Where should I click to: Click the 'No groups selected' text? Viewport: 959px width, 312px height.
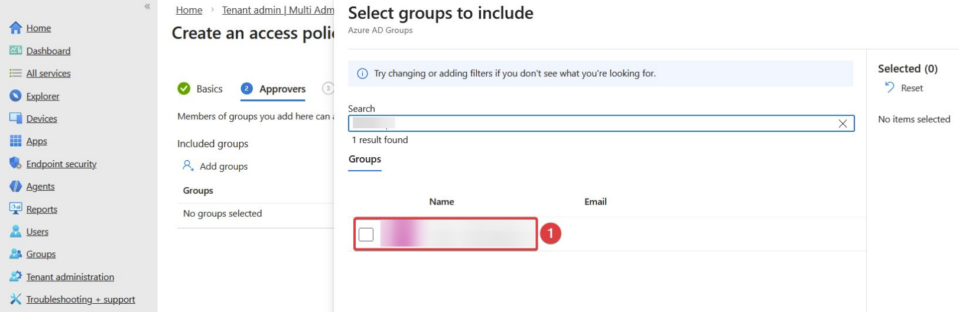point(222,213)
